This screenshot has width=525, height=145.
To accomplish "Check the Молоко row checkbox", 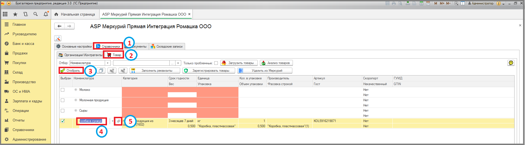I will 62,90.
